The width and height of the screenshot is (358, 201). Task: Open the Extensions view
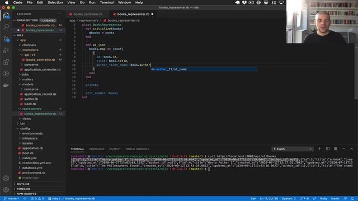[x=6, y=62]
